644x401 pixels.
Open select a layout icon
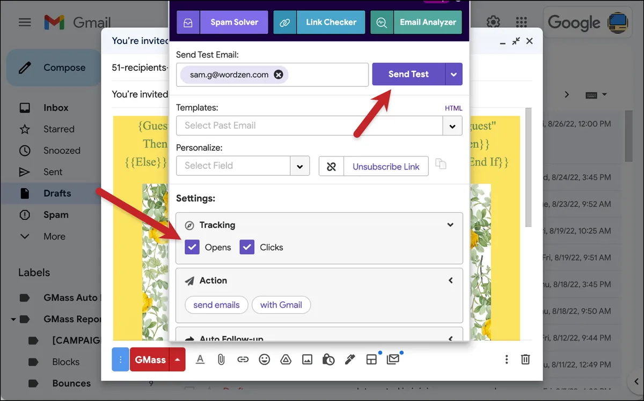tap(371, 359)
